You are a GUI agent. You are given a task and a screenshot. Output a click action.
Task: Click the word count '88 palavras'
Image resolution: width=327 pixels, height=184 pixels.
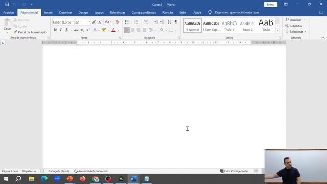(x=29, y=171)
